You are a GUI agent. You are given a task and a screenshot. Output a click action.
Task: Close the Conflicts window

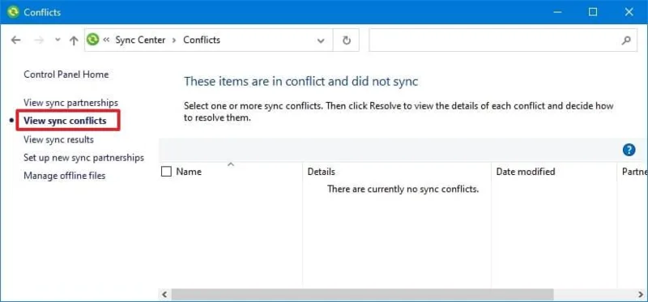pos(629,12)
